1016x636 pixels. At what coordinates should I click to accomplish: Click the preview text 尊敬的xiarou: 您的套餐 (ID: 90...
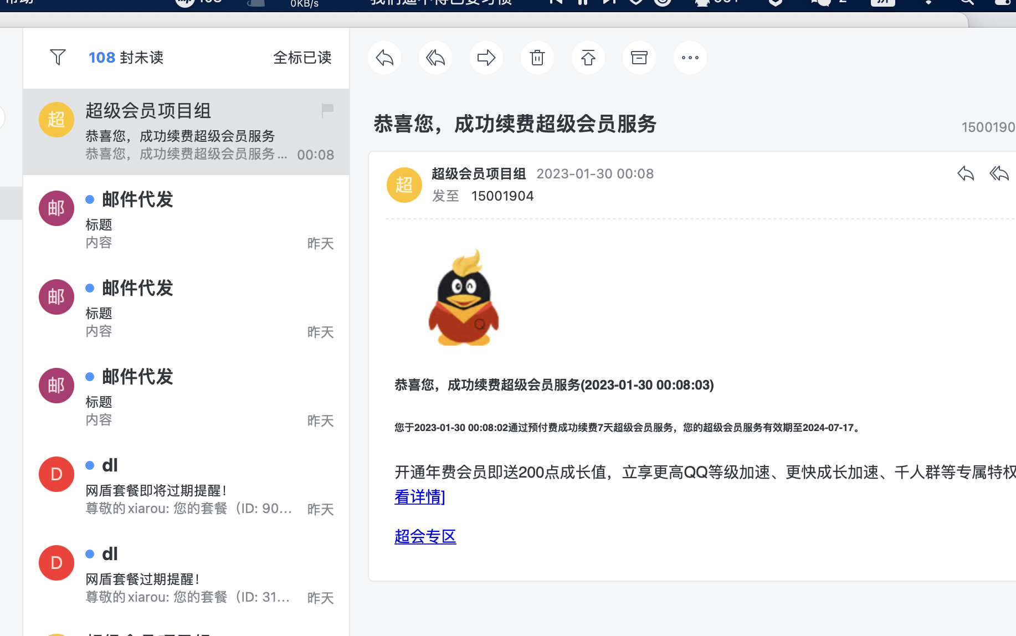pos(189,509)
